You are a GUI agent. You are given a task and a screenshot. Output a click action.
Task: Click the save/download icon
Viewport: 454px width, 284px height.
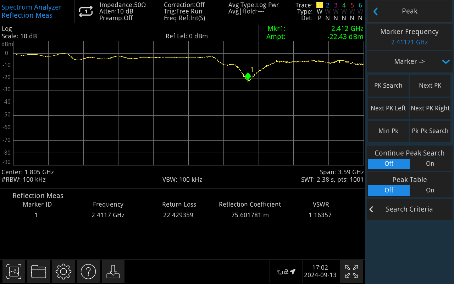point(113,272)
